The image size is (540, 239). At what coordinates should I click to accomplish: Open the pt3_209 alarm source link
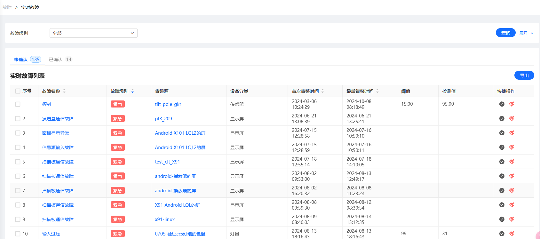pos(163,119)
